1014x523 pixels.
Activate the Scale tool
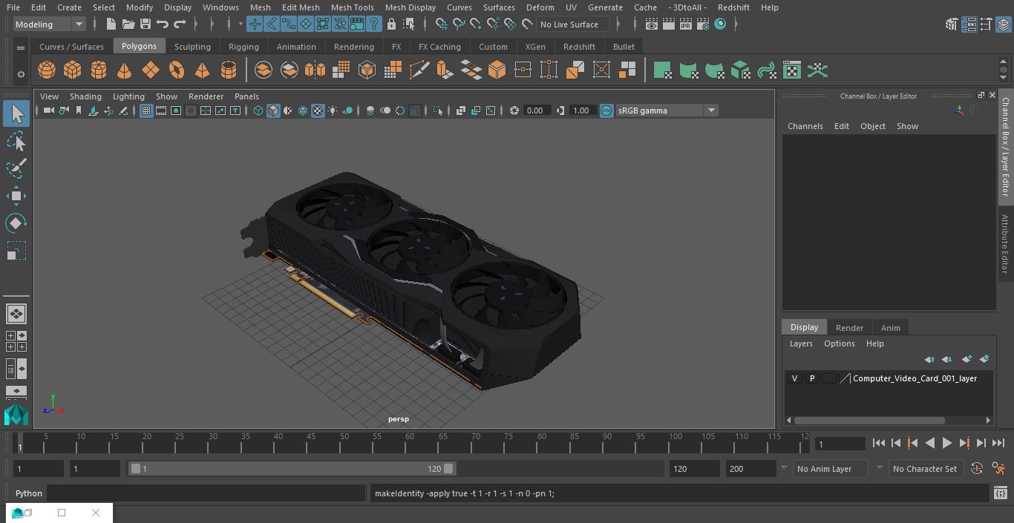[16, 251]
